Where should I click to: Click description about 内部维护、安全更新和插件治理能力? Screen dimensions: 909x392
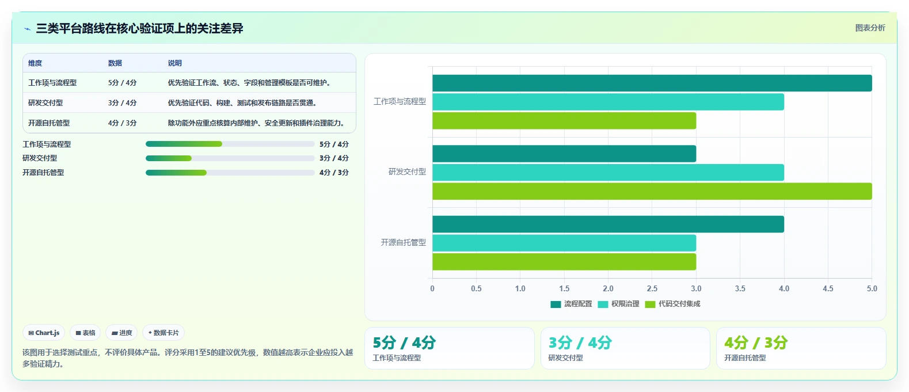pos(257,123)
